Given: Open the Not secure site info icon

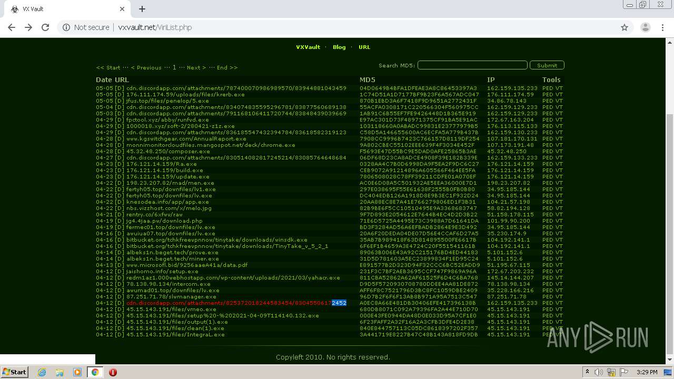Looking at the screenshot, I should 66,27.
